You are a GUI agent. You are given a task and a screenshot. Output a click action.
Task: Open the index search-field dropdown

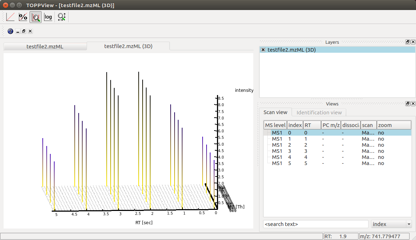(392, 224)
